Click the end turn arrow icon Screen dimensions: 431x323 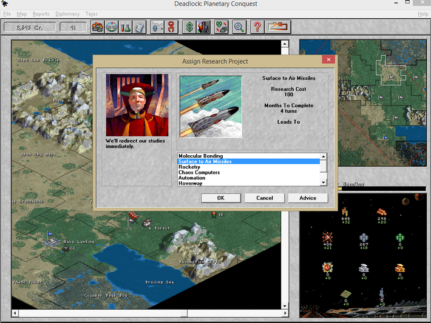pyautogui.click(x=277, y=27)
